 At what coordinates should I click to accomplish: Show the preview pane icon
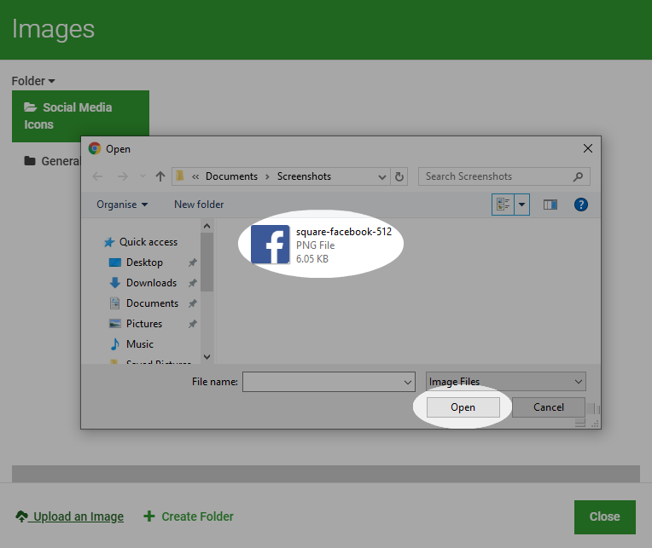click(x=550, y=205)
